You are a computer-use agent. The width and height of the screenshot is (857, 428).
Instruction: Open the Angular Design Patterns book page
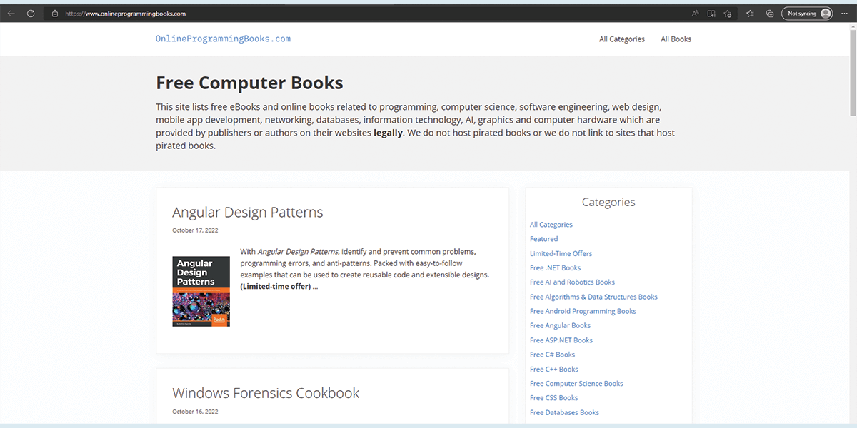247,212
